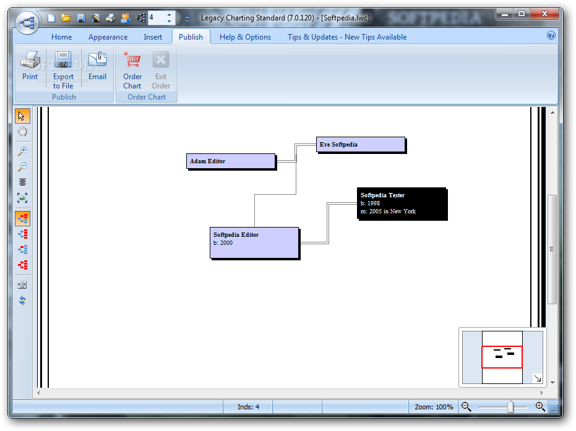Click the status bar zoom in magnifier
The image size is (576, 431).
coord(540,407)
